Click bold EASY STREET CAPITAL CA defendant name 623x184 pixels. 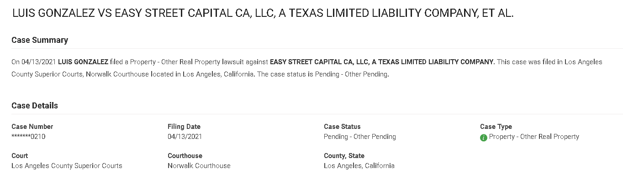pyautogui.click(x=382, y=62)
